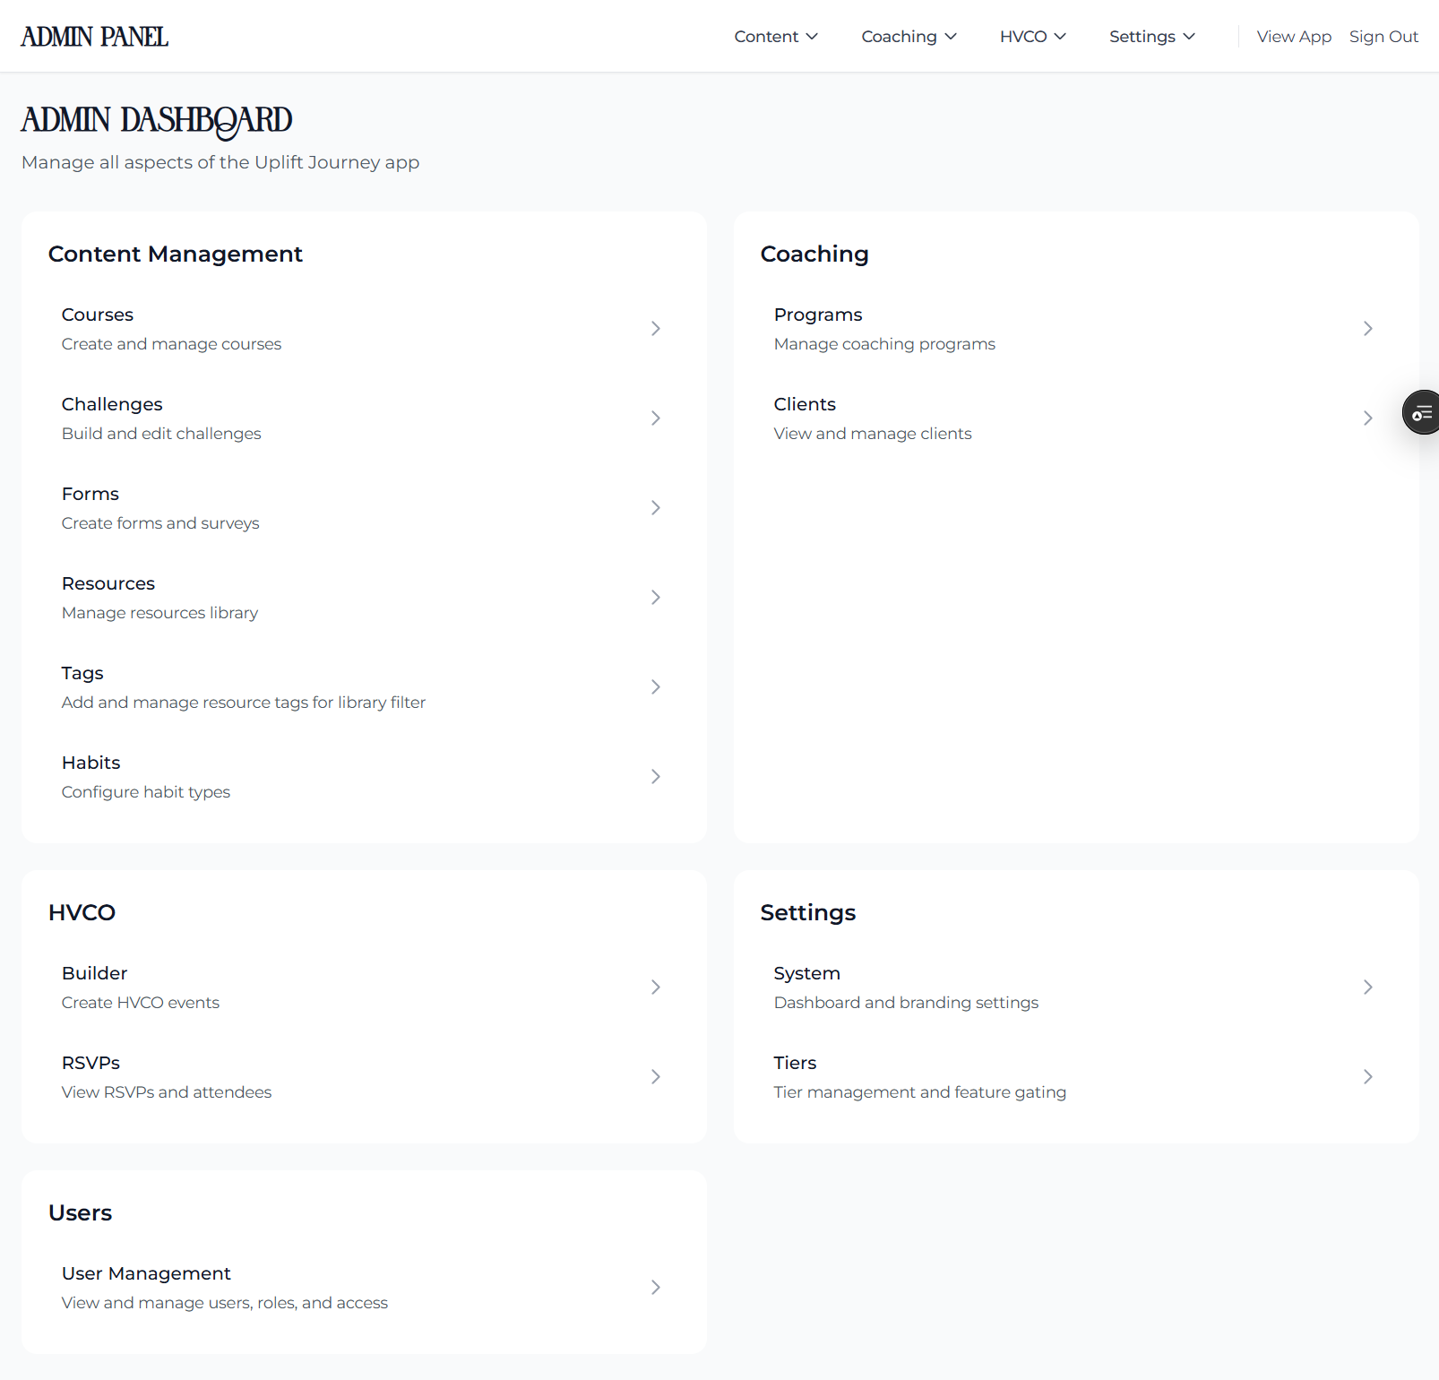Click 'Create forms and surveys' description
This screenshot has height=1380, width=1439.
point(160,523)
